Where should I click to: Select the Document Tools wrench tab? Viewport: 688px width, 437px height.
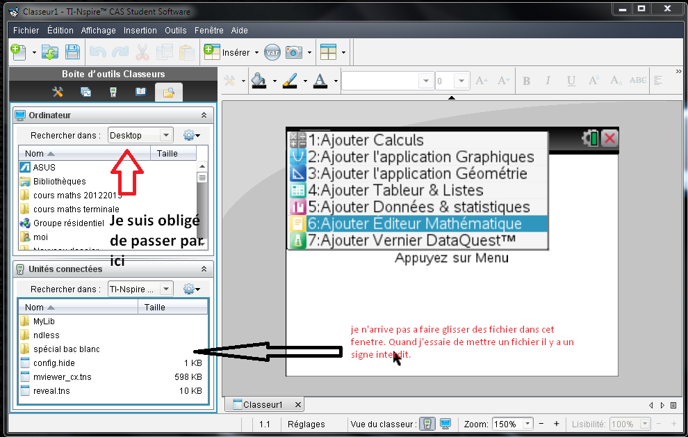[x=58, y=92]
